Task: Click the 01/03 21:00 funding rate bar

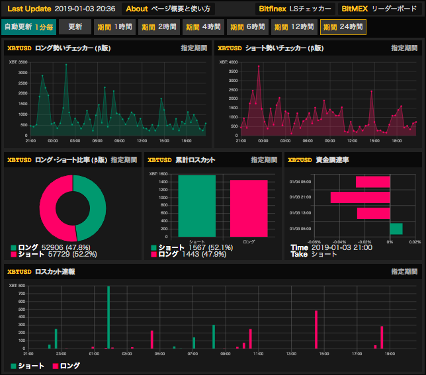Action: pos(361,197)
